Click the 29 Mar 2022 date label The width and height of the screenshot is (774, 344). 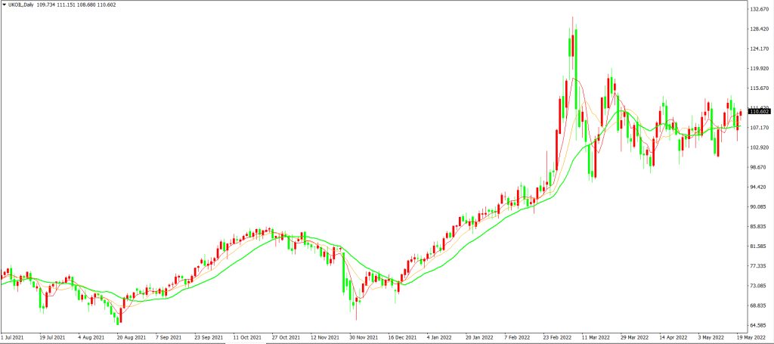[x=633, y=338]
